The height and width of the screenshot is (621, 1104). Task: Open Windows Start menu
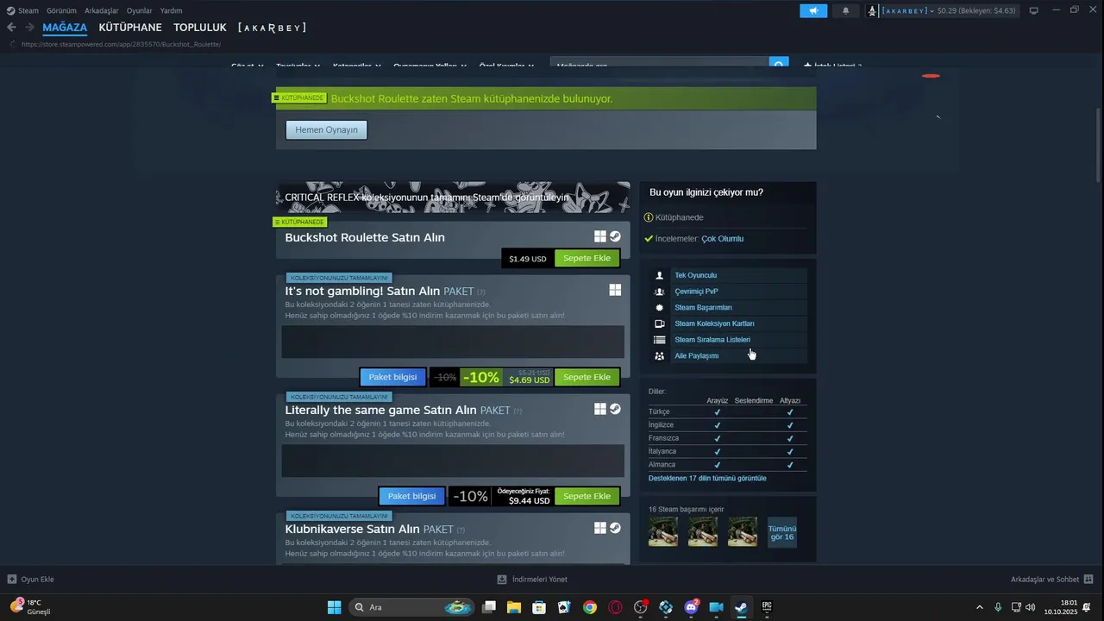coord(334,607)
